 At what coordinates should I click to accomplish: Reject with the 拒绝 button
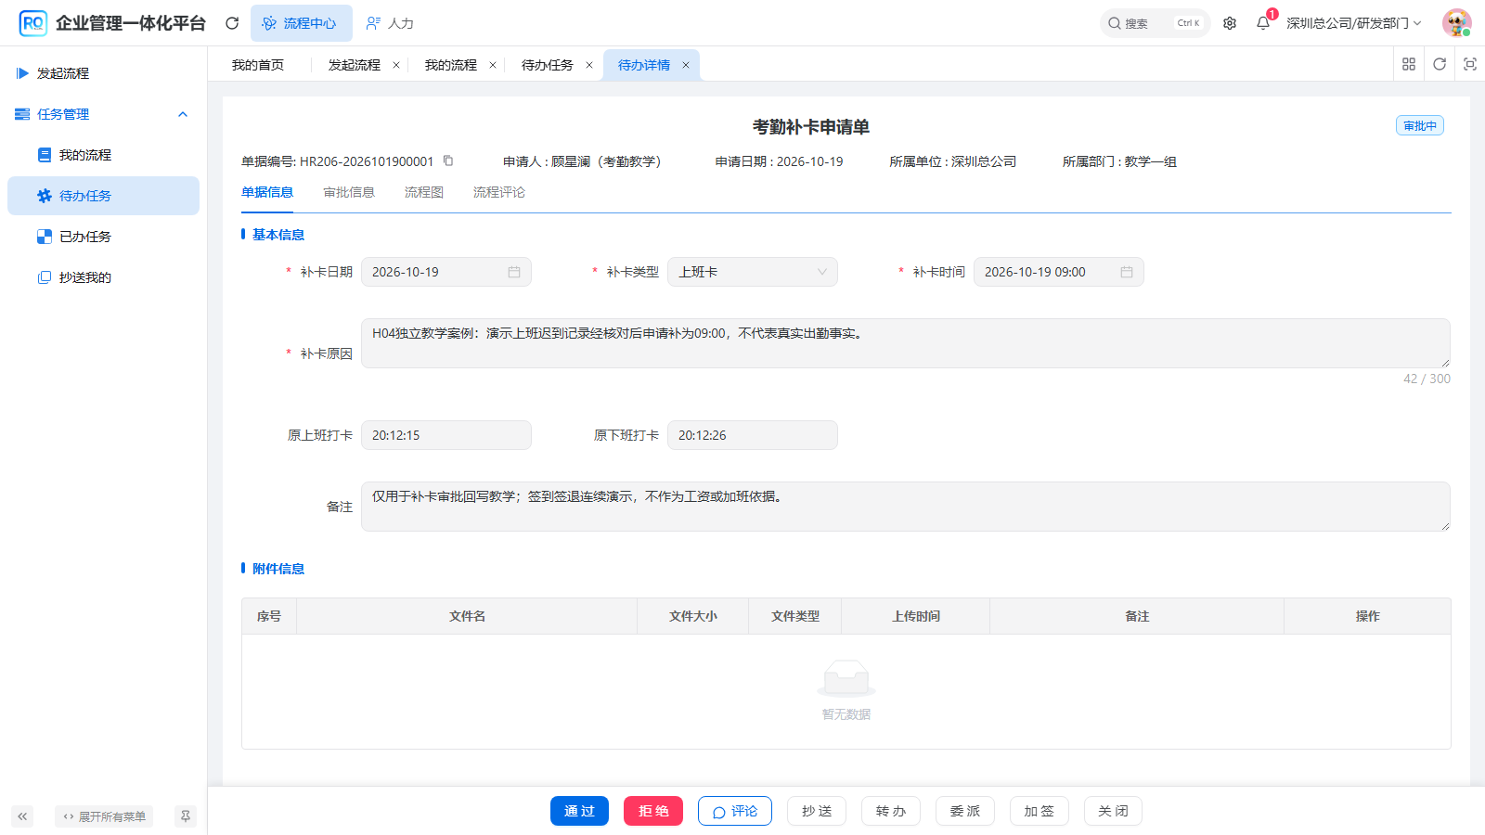(x=653, y=811)
